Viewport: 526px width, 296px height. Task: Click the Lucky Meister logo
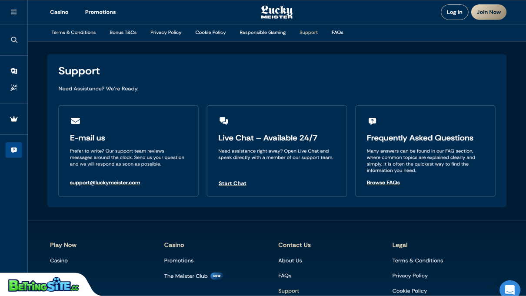[277, 12]
